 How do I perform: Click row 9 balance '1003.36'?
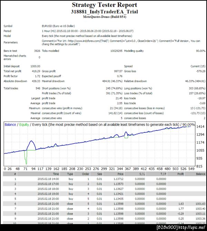[x=200, y=219]
